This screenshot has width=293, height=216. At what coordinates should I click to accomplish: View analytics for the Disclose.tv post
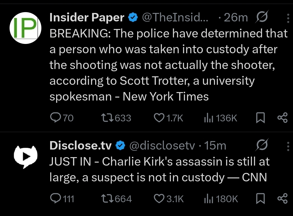point(208,199)
